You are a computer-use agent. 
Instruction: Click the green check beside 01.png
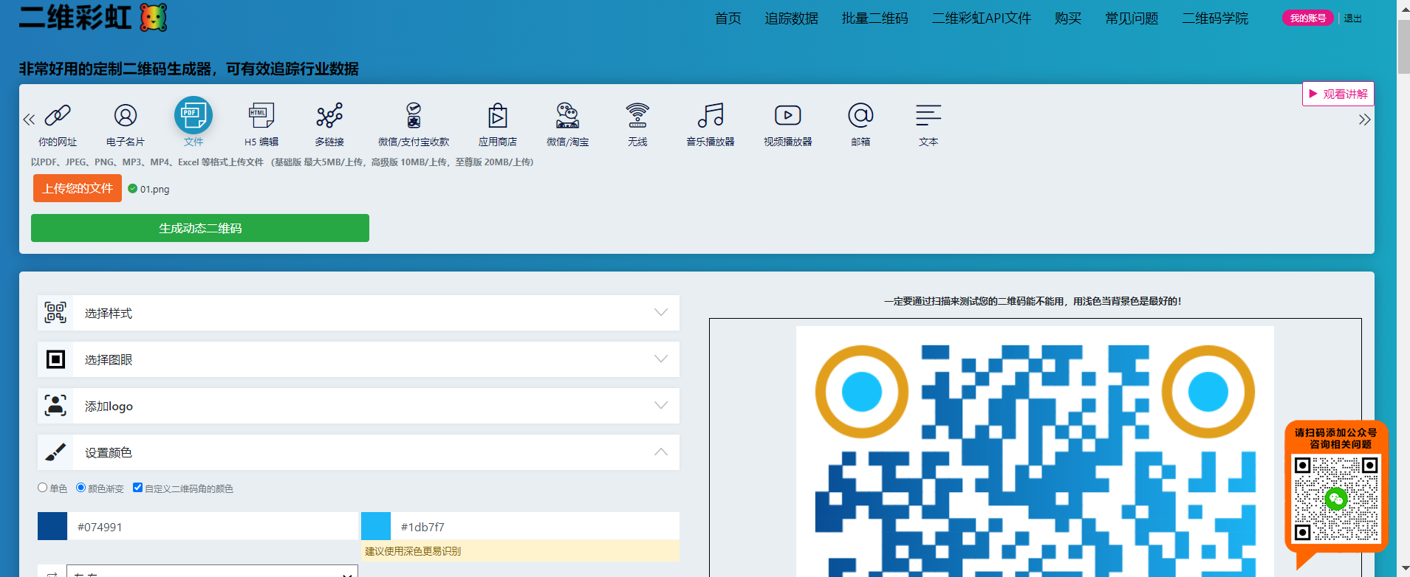132,189
